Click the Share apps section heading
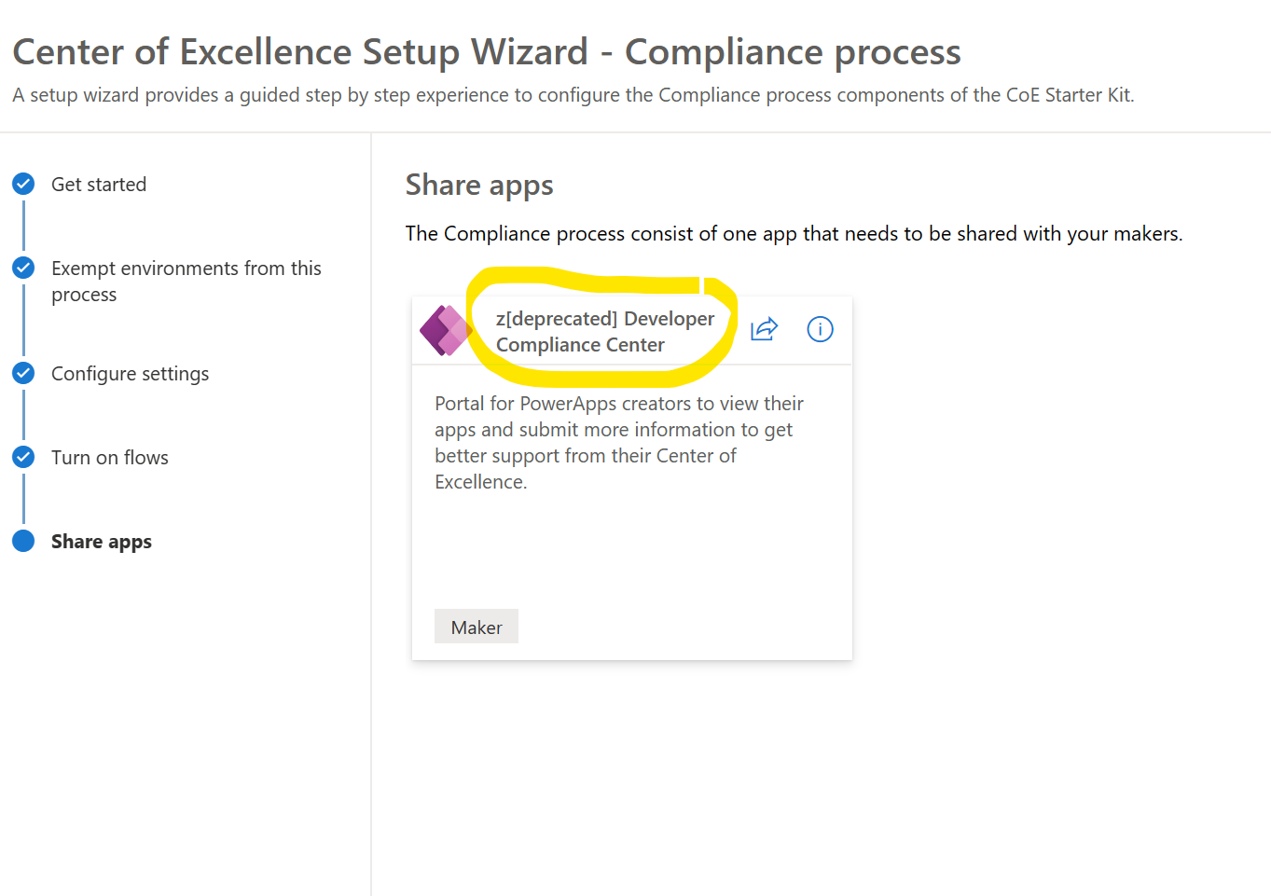The width and height of the screenshot is (1271, 896). click(479, 184)
